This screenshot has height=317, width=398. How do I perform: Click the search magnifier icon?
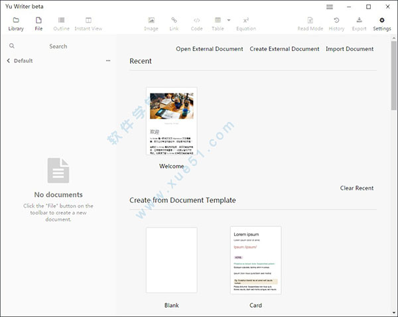(x=12, y=46)
